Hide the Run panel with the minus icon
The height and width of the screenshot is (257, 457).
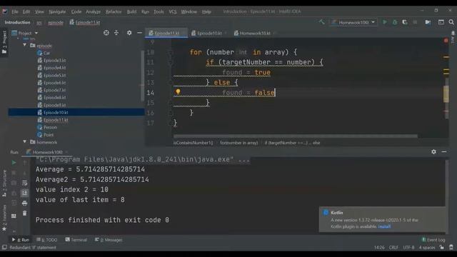(x=444, y=152)
